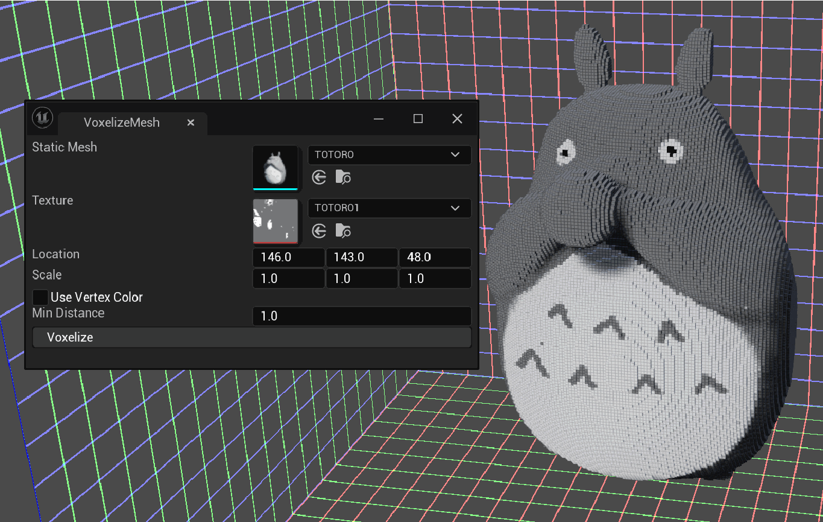Edit the Min Distance value field
The width and height of the screenshot is (823, 522).
coord(361,316)
